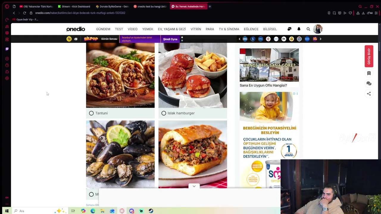The height and width of the screenshot is (214, 381).
Task: Switch to onedio test bu hangi ünlü tab
Action: tap(150, 7)
